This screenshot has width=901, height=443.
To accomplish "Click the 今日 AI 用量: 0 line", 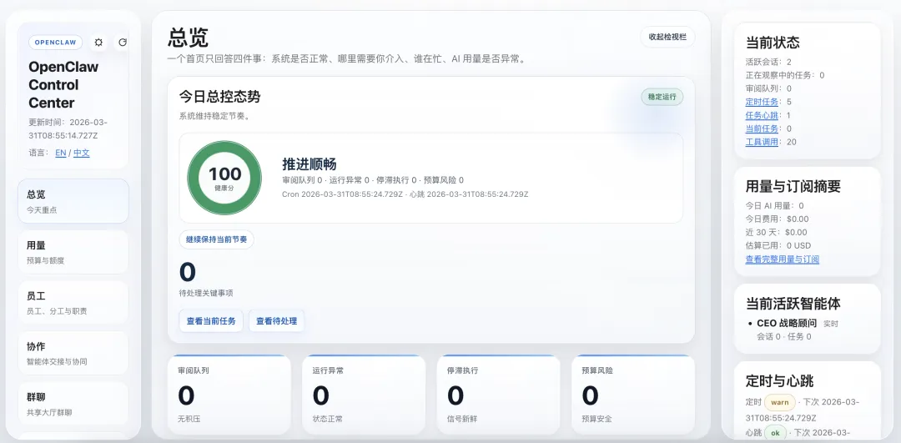I will [774, 206].
